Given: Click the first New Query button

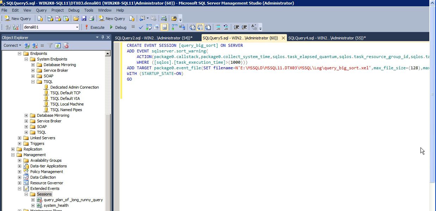Looking at the screenshot, I should pyautogui.click(x=18, y=19).
